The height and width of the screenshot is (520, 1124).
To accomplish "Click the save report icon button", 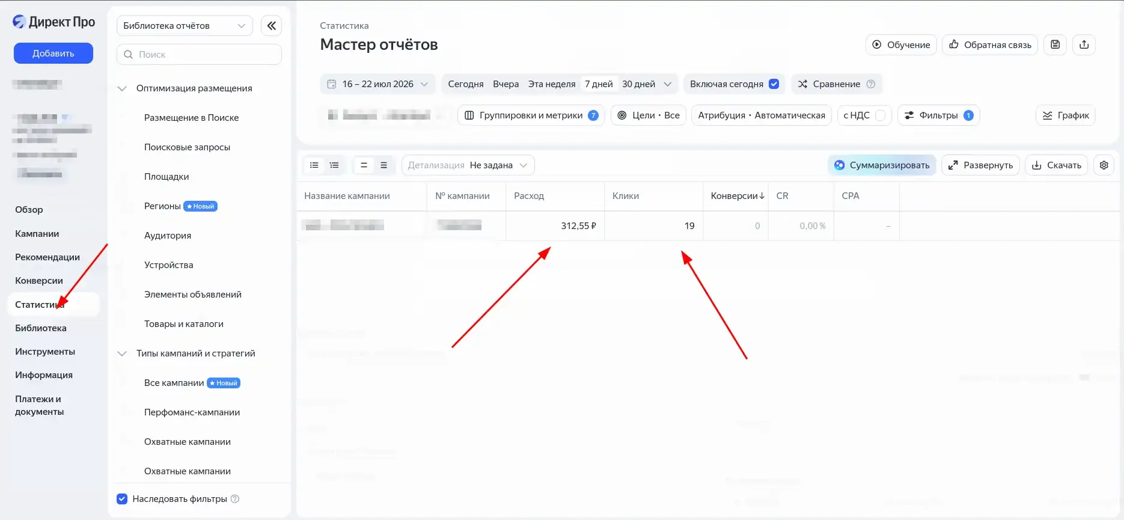I will (1055, 44).
